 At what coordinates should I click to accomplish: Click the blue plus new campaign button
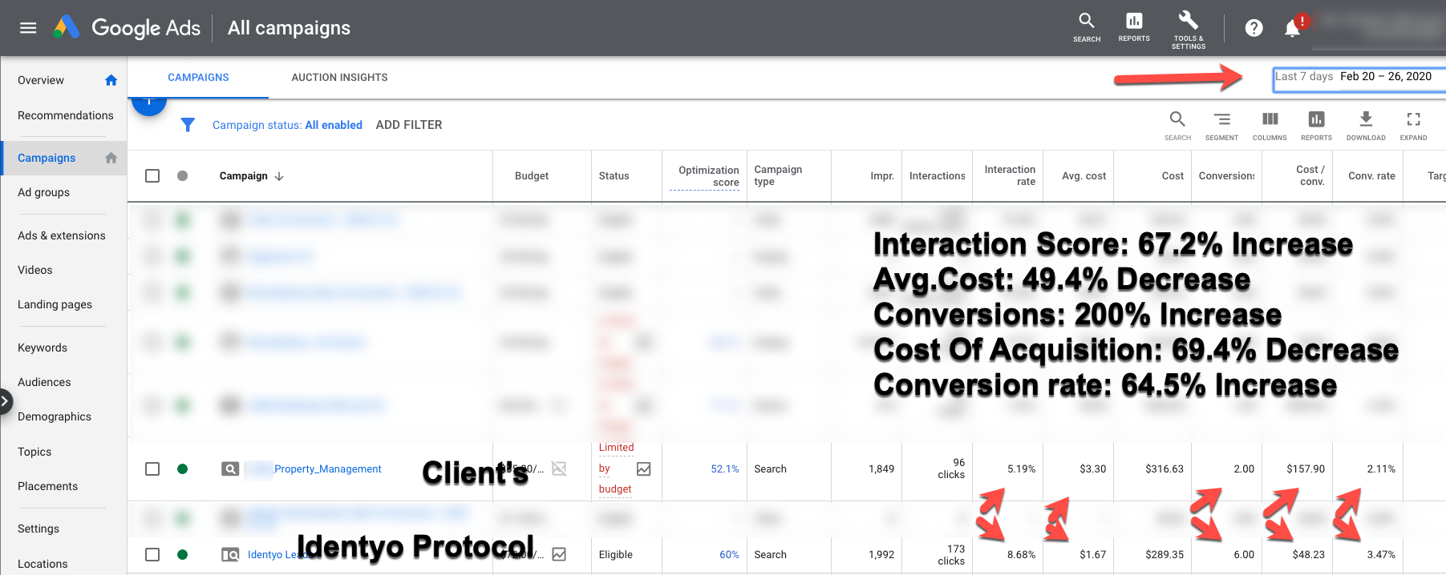click(149, 103)
